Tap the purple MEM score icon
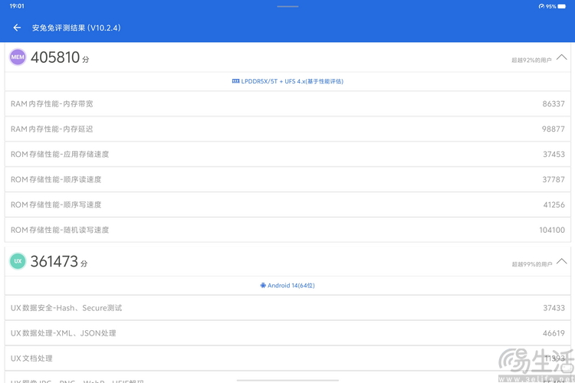575x383 pixels. point(18,57)
